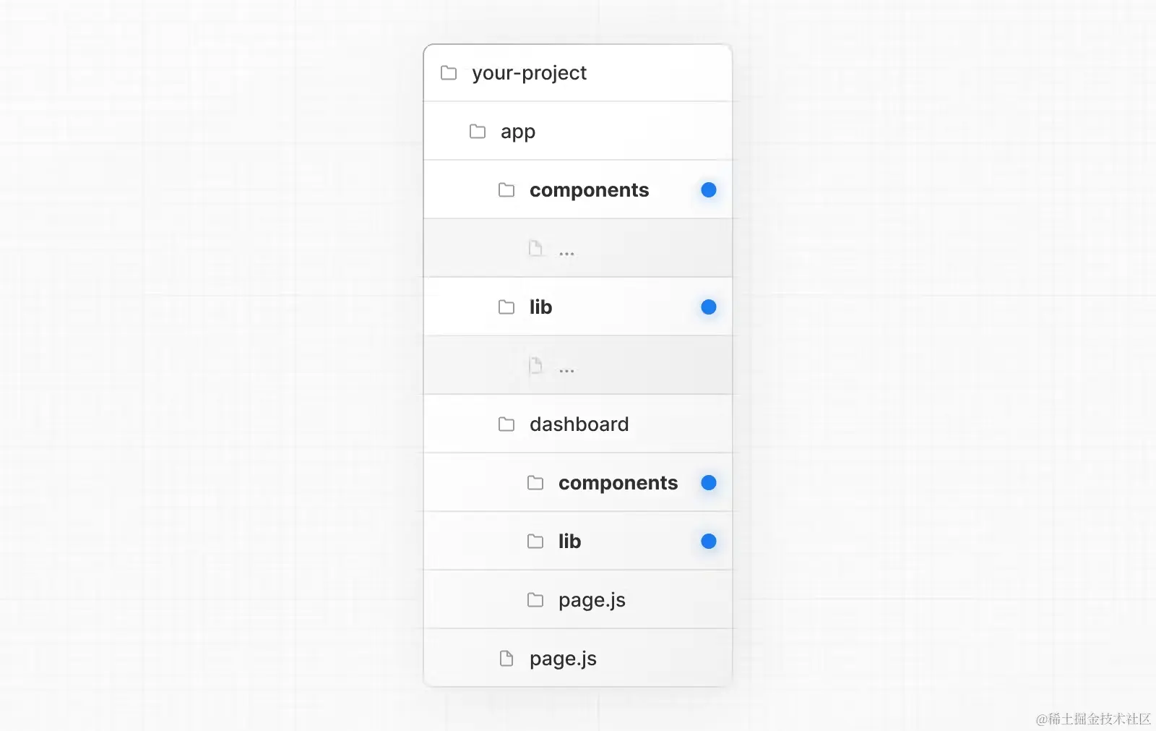Image resolution: width=1156 pixels, height=731 pixels.
Task: Click the folder icon of nested page.js
Action: tap(535, 600)
